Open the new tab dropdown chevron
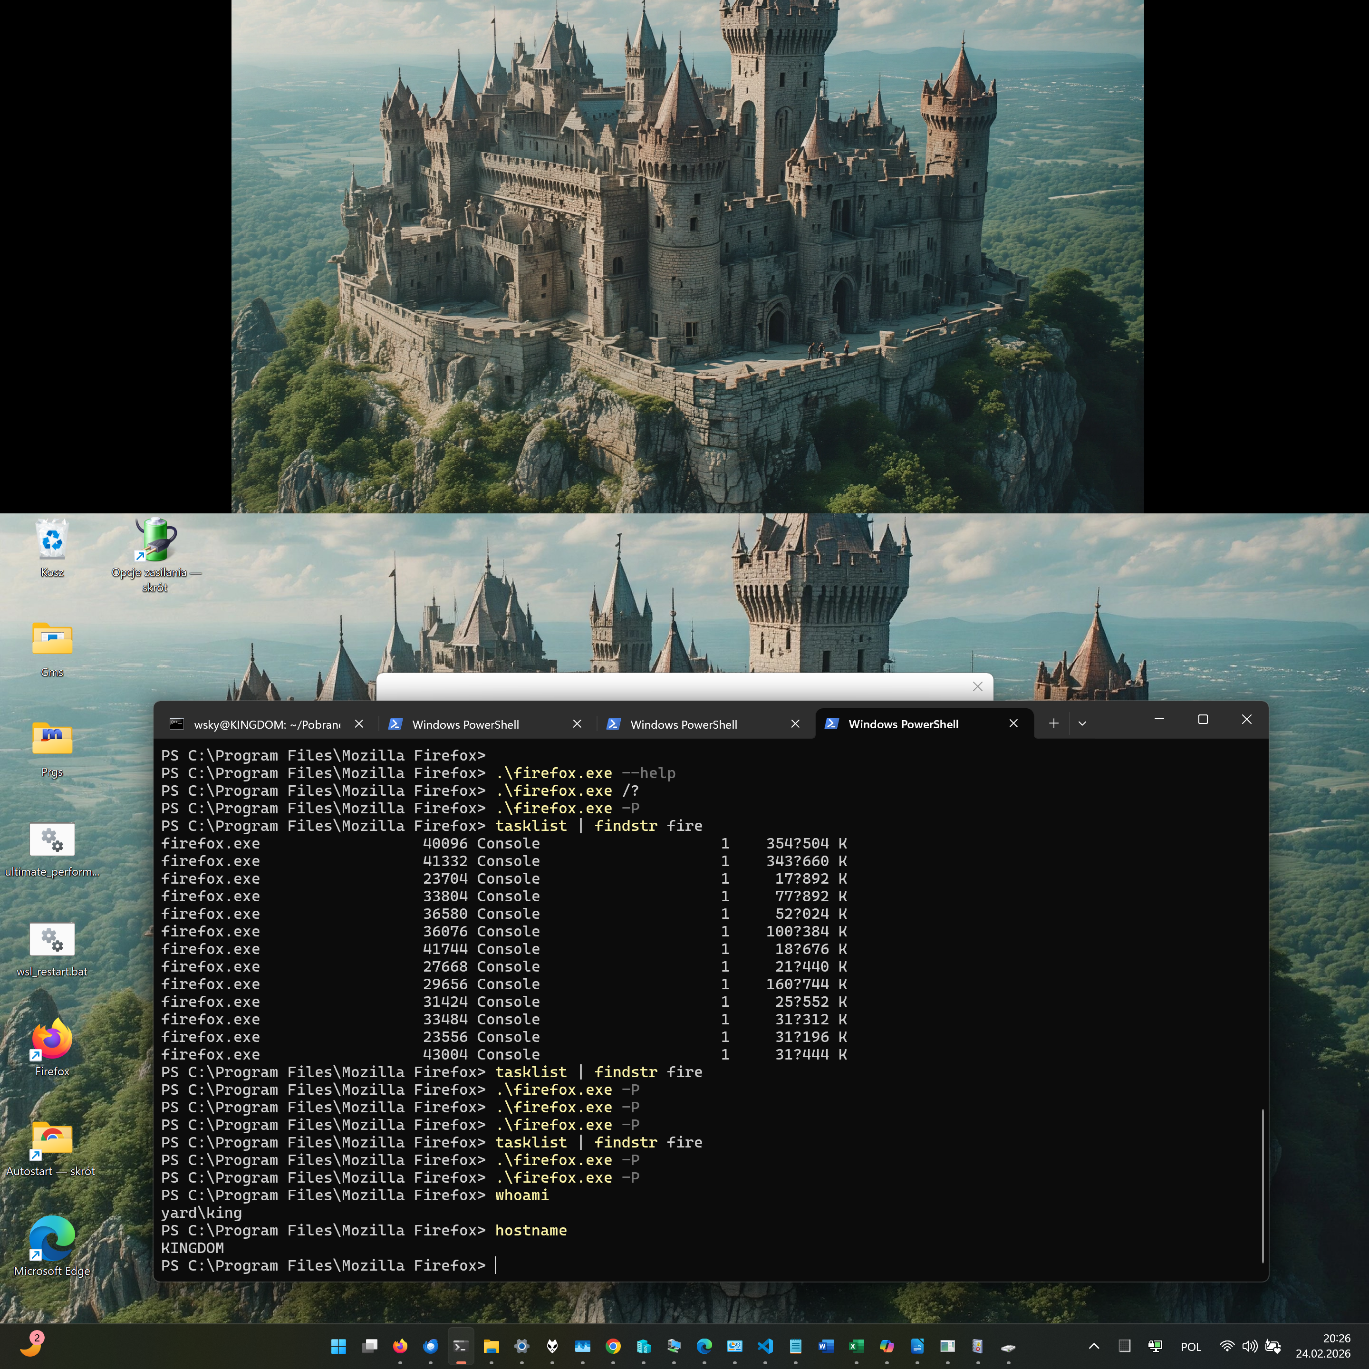 (x=1082, y=723)
